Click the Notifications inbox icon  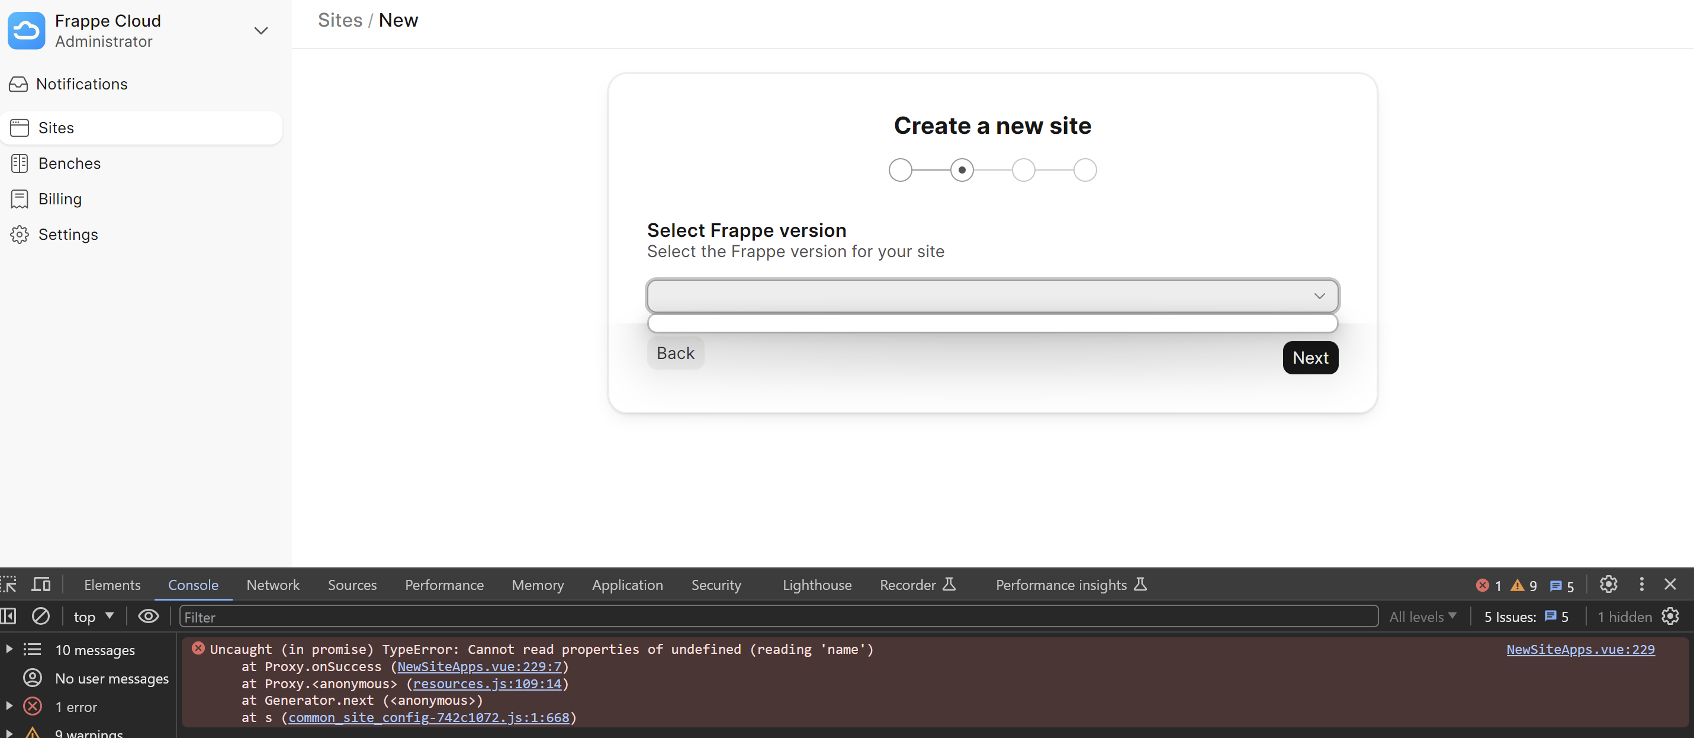click(18, 84)
